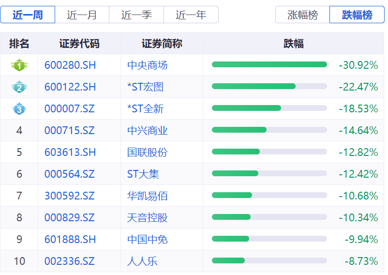388x275 pixels.
Task: Open the 国联股份 stock name link
Action: click(148, 153)
